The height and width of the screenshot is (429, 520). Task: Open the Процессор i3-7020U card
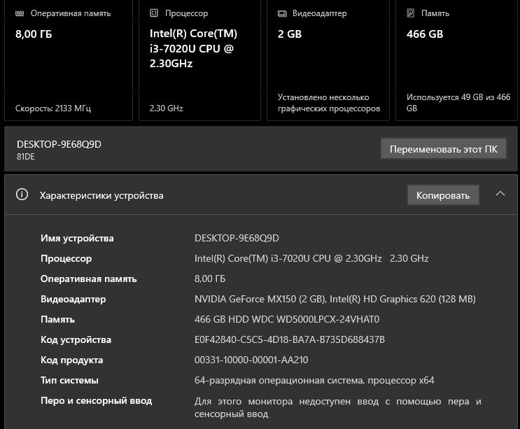tap(199, 59)
